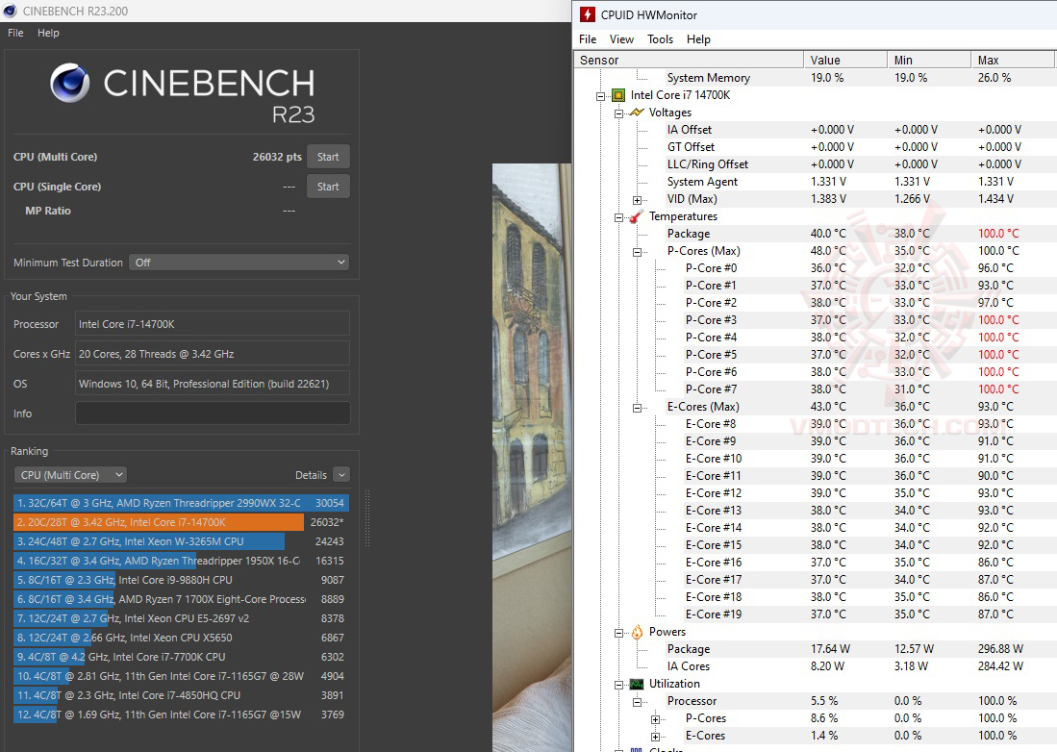The image size is (1057, 752).
Task: Expand the VID (Max) voltage entry
Action: 637,200
